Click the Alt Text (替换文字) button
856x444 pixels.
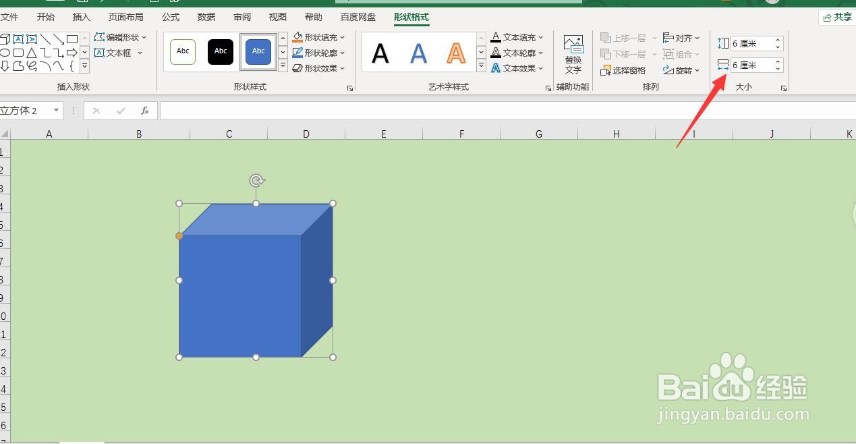573,54
